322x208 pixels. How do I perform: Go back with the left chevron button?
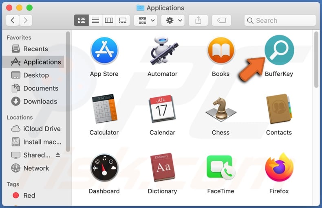point(13,20)
